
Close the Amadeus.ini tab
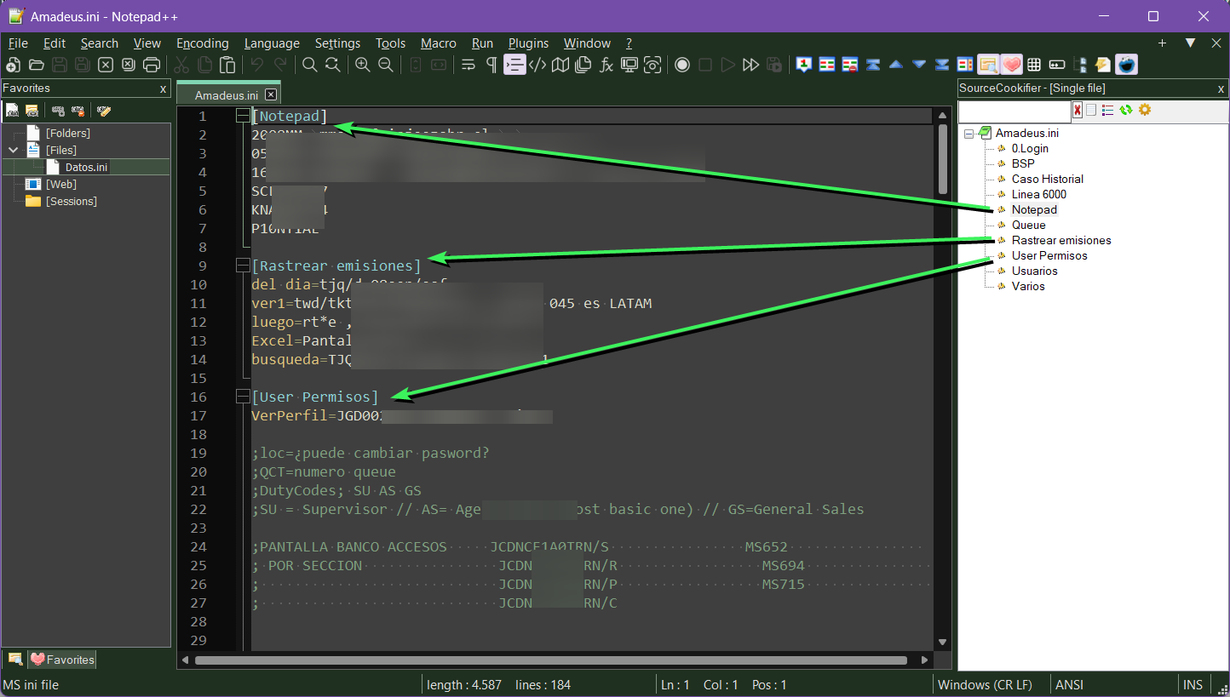click(271, 94)
